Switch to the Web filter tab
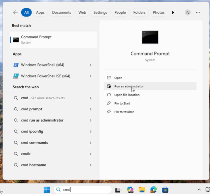 coord(82,12)
